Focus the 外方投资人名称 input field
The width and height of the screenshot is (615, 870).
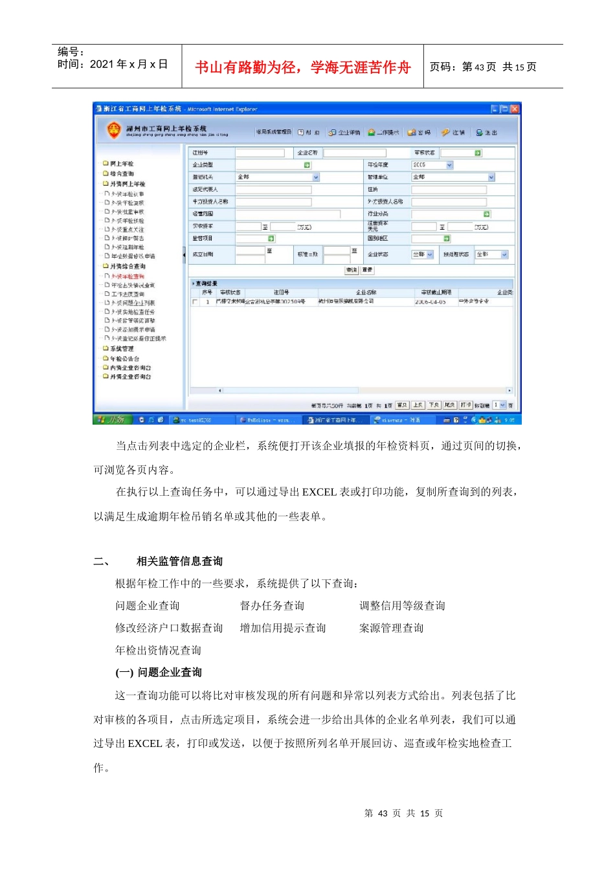(449, 202)
